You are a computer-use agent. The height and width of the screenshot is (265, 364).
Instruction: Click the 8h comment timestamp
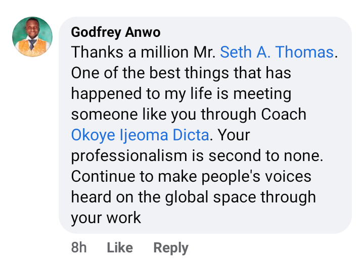click(79, 248)
